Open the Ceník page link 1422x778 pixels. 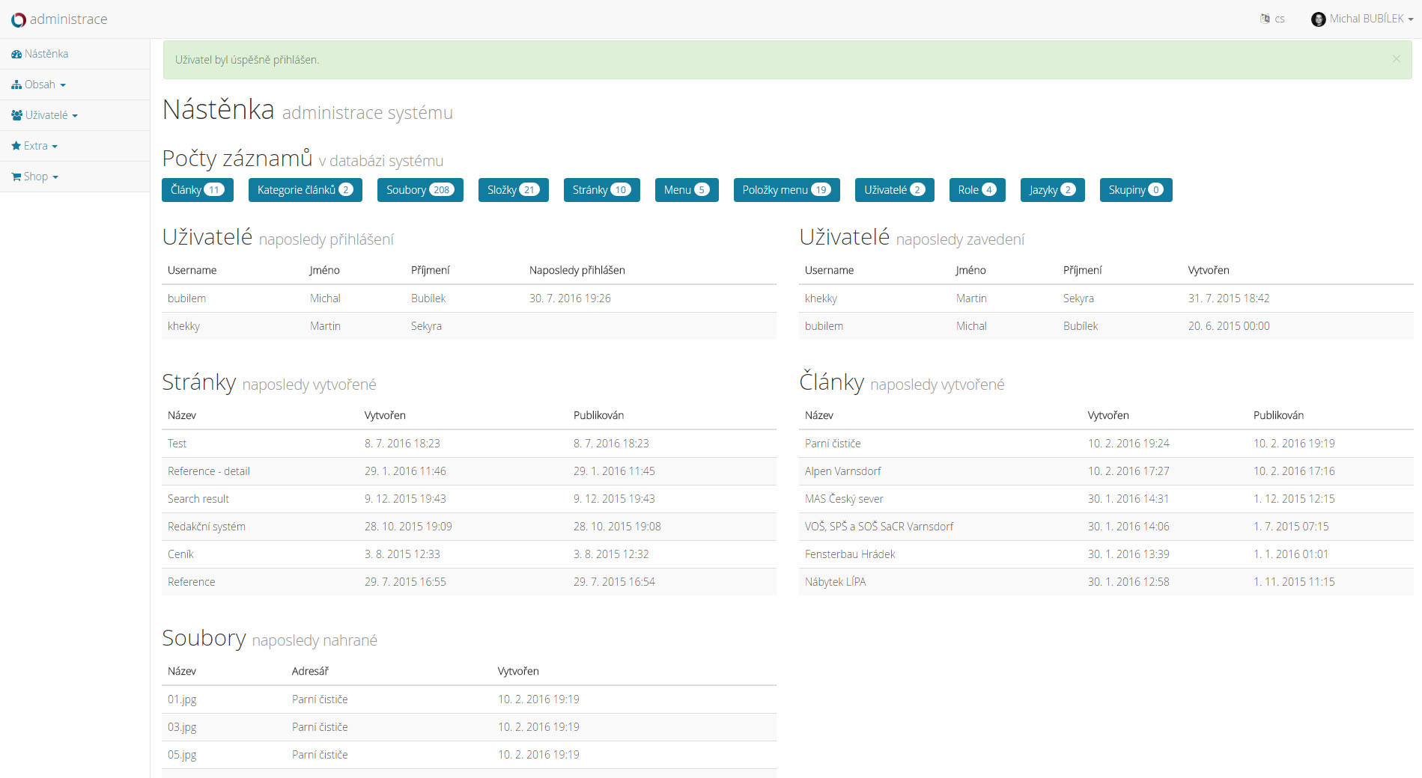180,554
